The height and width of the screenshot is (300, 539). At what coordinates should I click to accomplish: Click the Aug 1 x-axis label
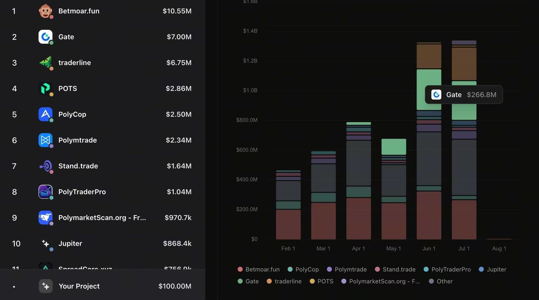coord(499,249)
